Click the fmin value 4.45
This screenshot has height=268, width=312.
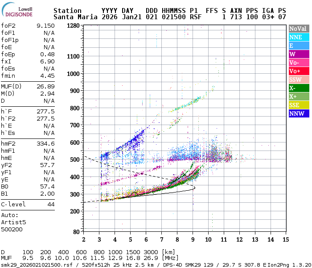47,76
